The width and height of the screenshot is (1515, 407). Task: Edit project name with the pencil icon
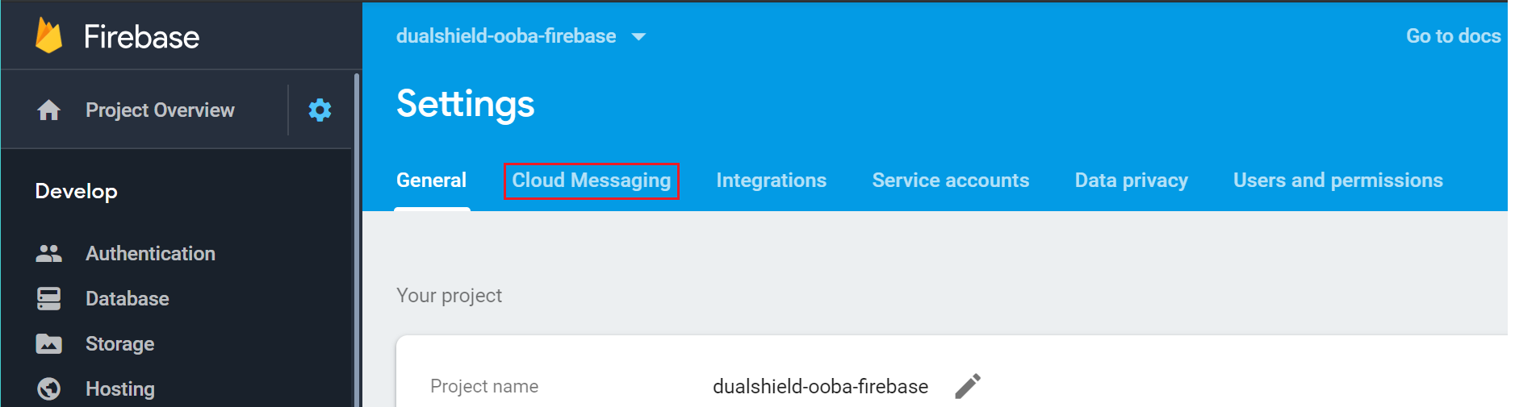point(968,387)
